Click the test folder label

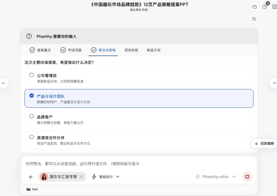(35, 189)
